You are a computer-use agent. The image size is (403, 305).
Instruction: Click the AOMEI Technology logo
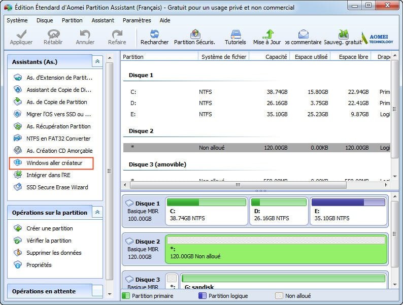coord(377,39)
